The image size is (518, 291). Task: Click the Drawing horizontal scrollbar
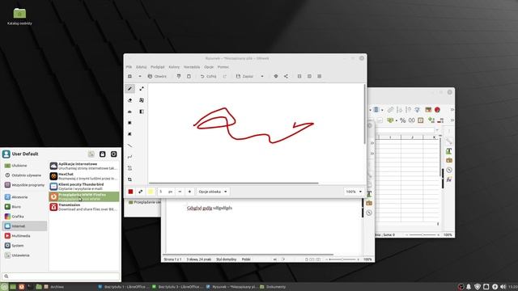tap(234, 183)
